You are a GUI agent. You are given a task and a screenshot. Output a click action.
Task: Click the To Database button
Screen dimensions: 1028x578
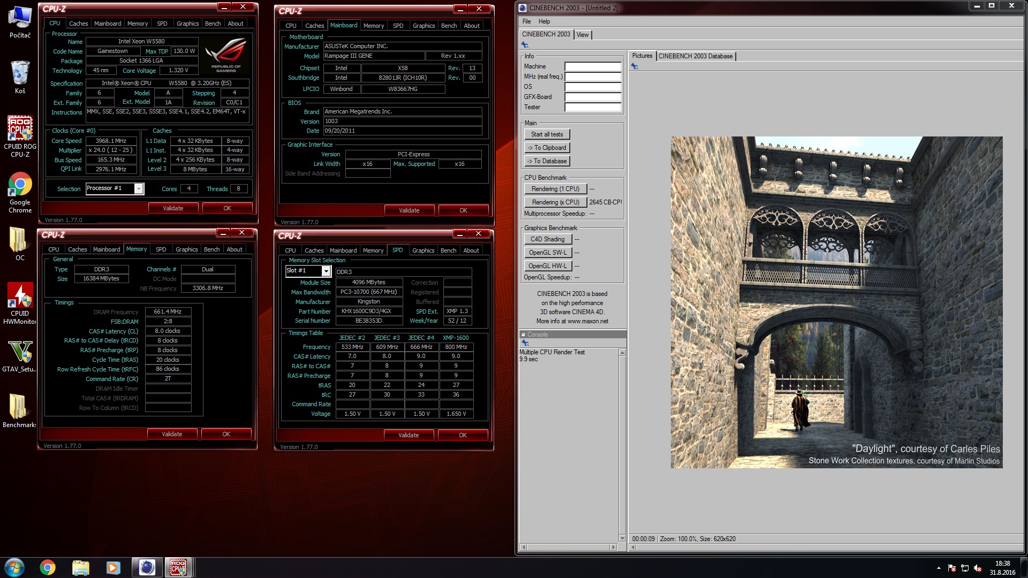point(547,161)
